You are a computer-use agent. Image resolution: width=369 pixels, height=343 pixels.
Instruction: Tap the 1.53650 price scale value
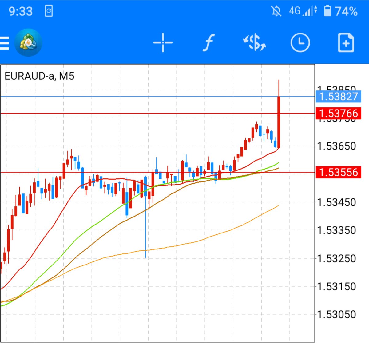pos(336,146)
